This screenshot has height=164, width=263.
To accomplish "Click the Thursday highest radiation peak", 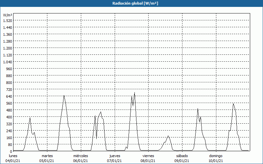I will (x=134, y=92).
